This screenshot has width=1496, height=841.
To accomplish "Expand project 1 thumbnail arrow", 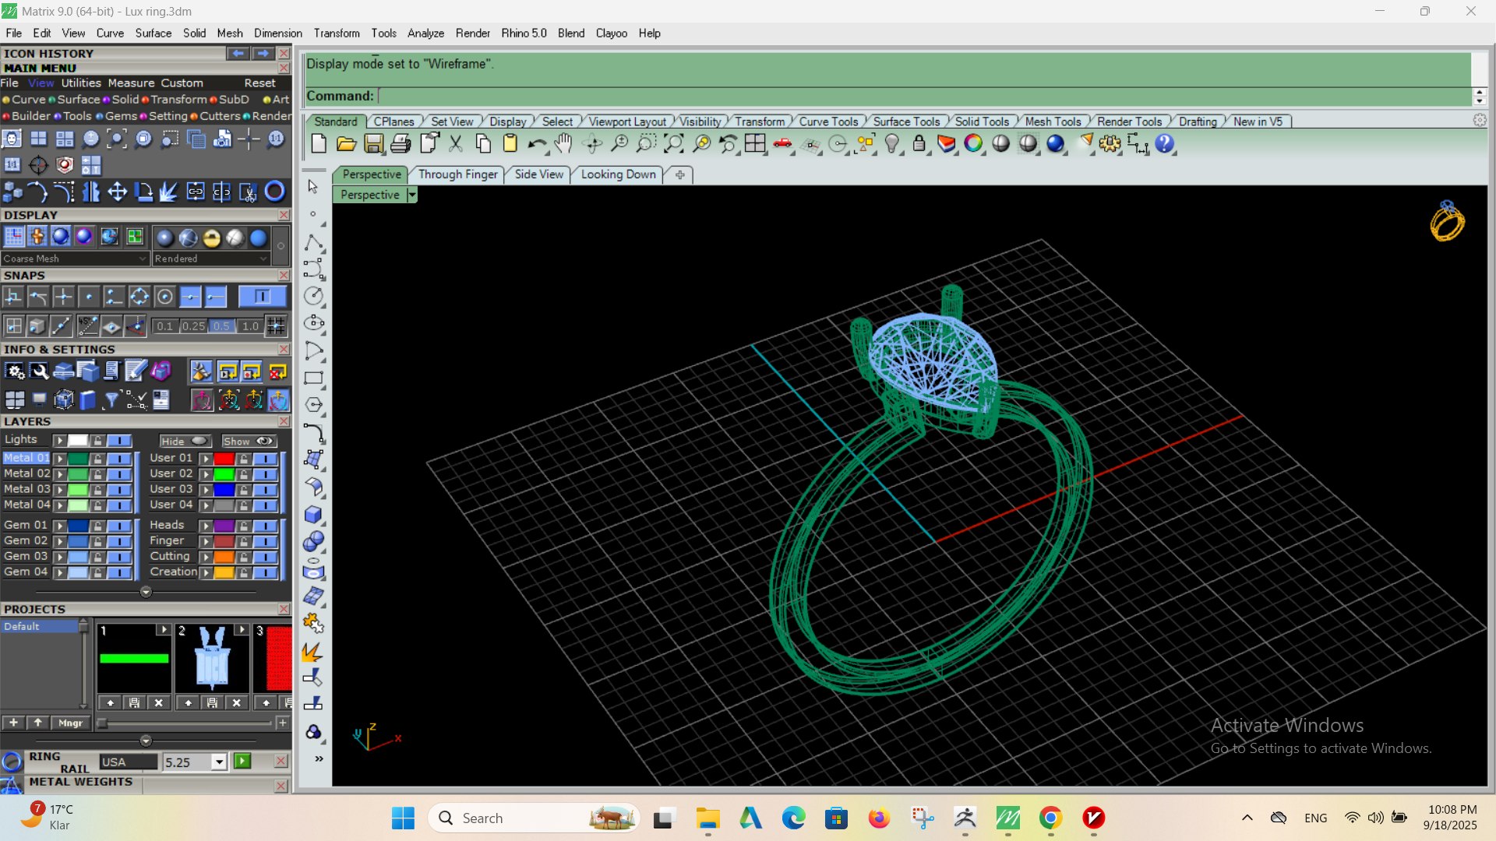I will point(163,630).
